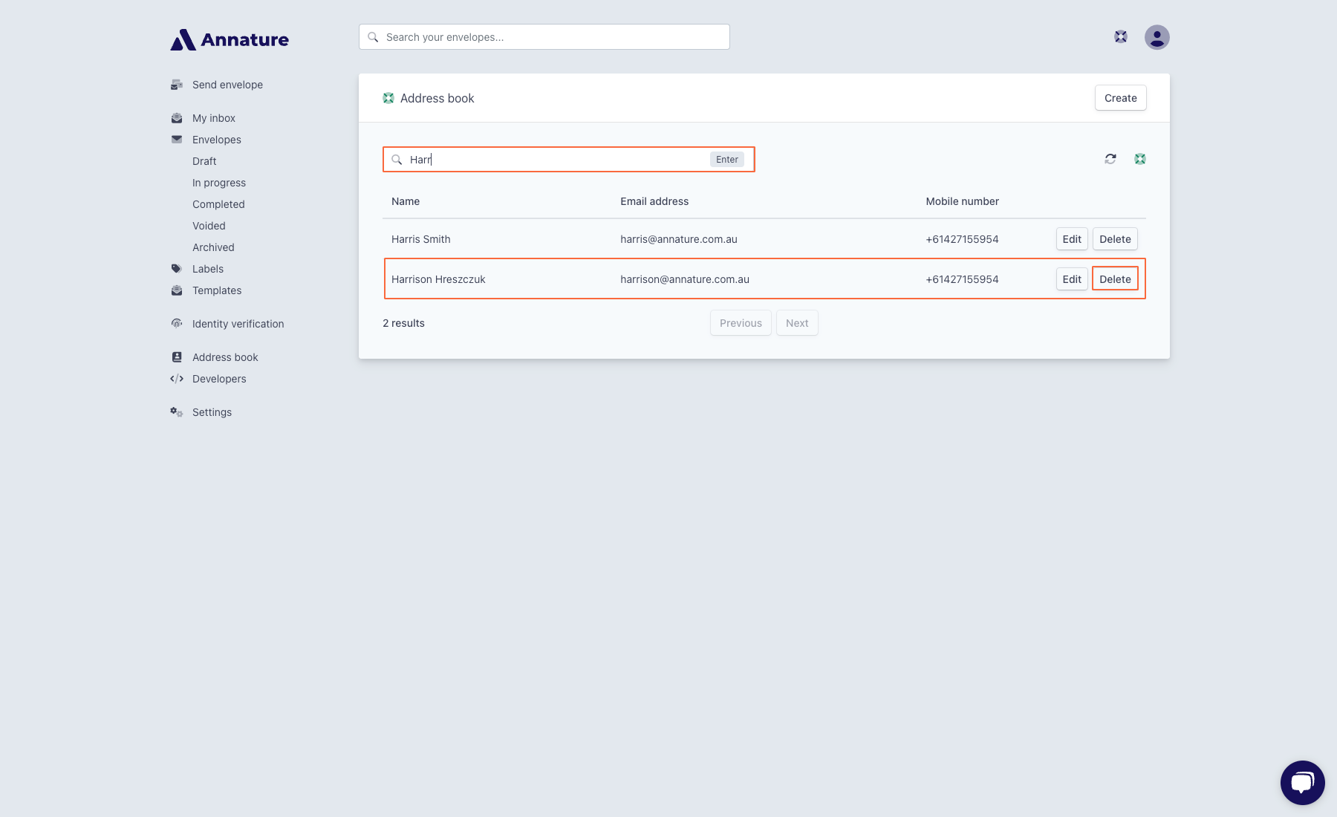Click Harris Smith's mobile number

click(962, 239)
